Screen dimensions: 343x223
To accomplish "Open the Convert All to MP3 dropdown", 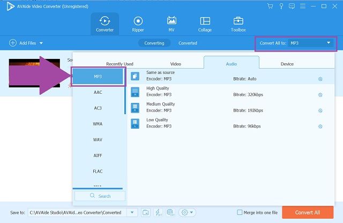I will pos(311,43).
